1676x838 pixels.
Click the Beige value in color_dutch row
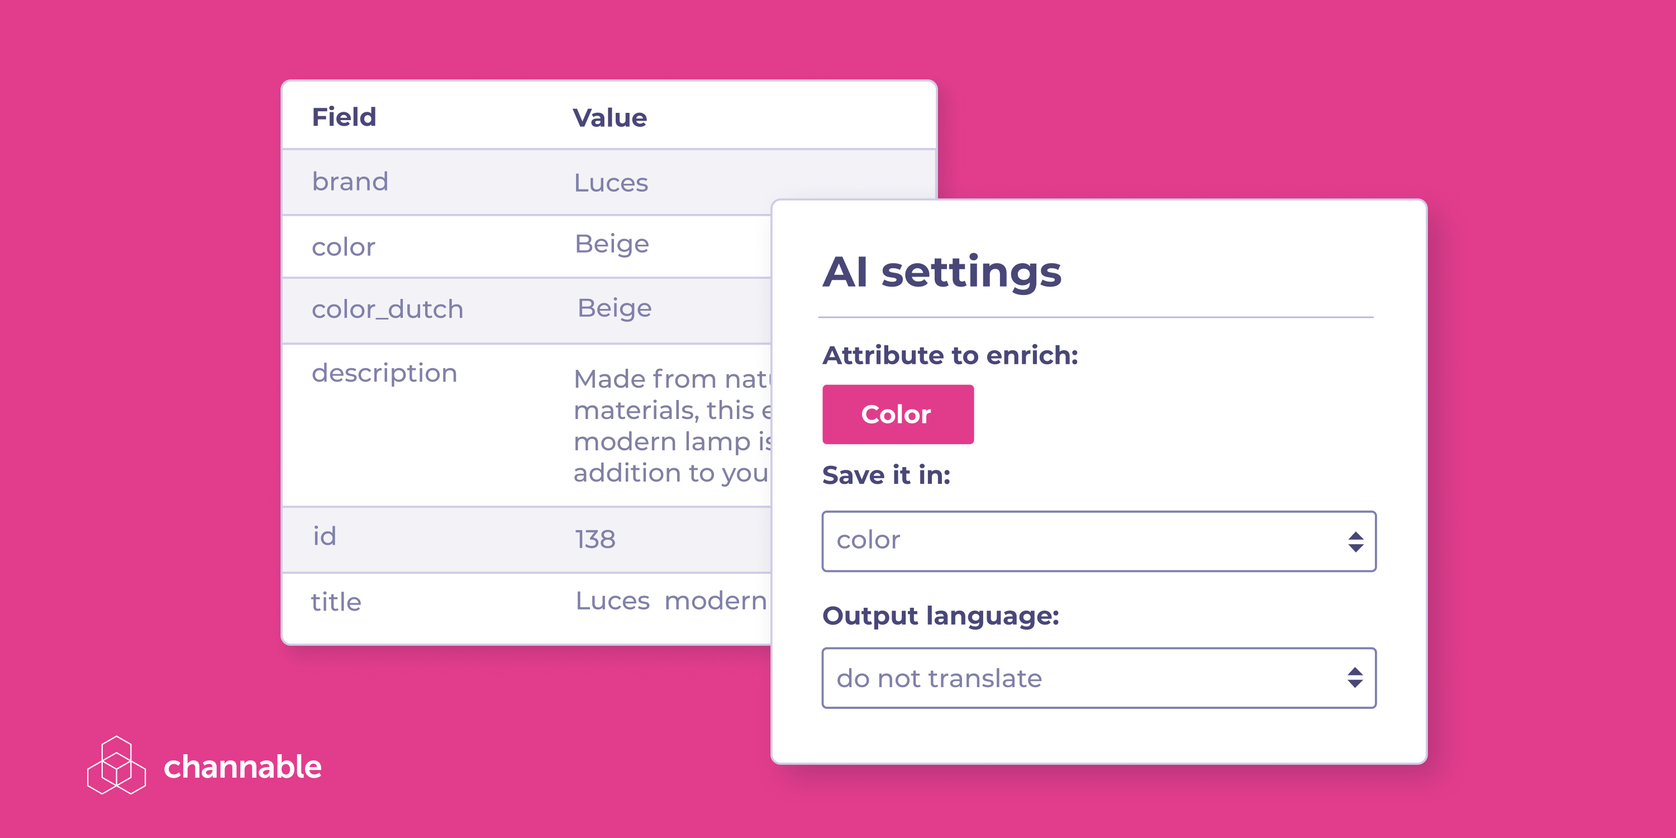click(614, 308)
